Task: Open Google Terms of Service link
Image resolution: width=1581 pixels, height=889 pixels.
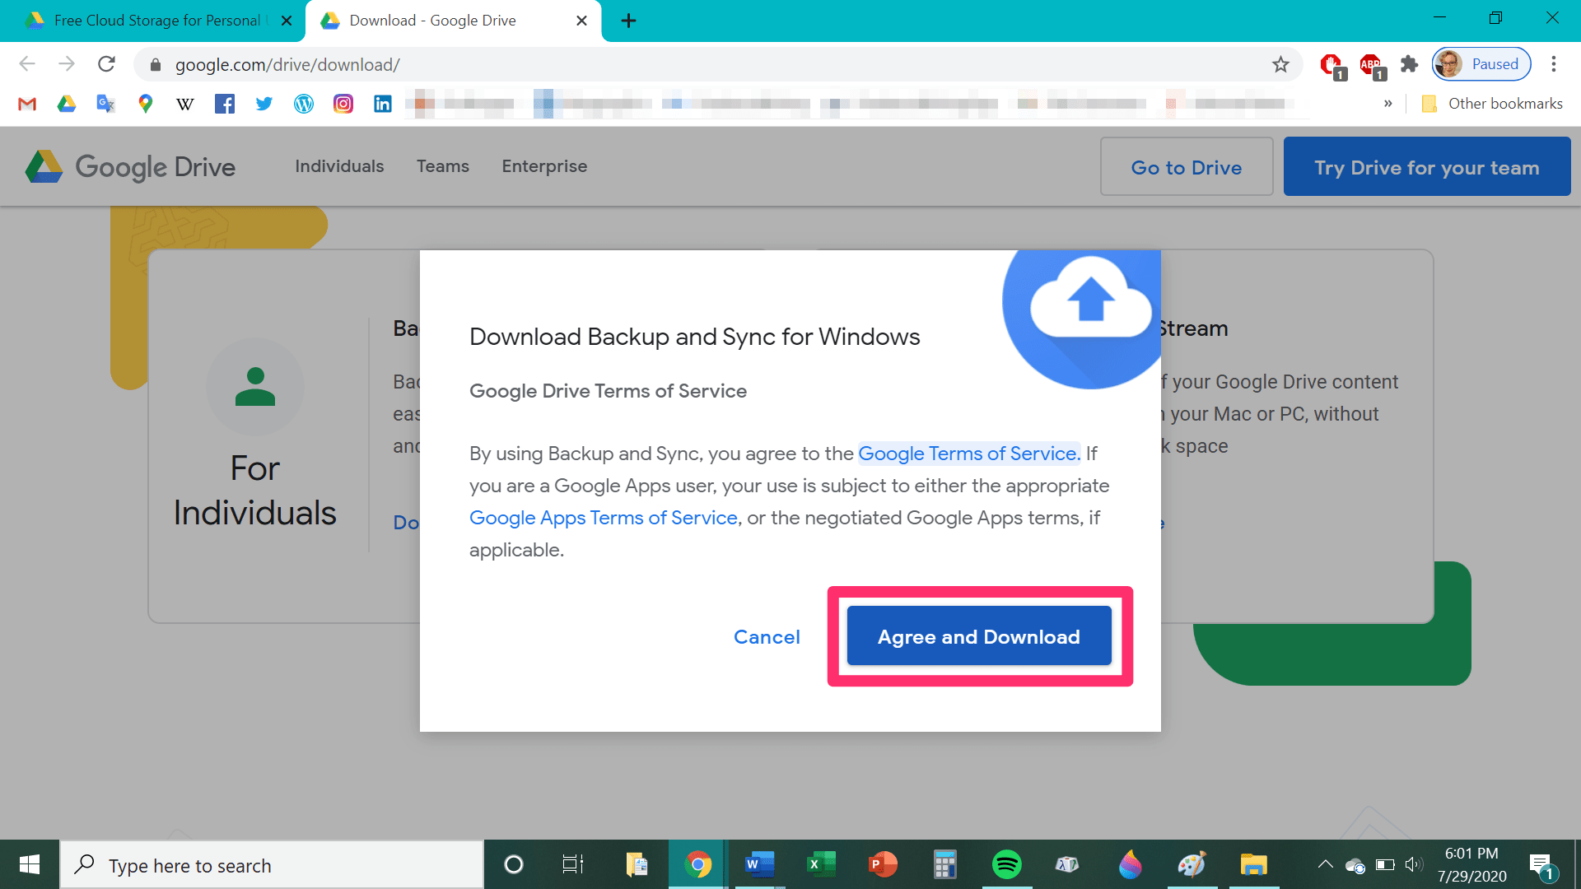Action: pyautogui.click(x=968, y=454)
